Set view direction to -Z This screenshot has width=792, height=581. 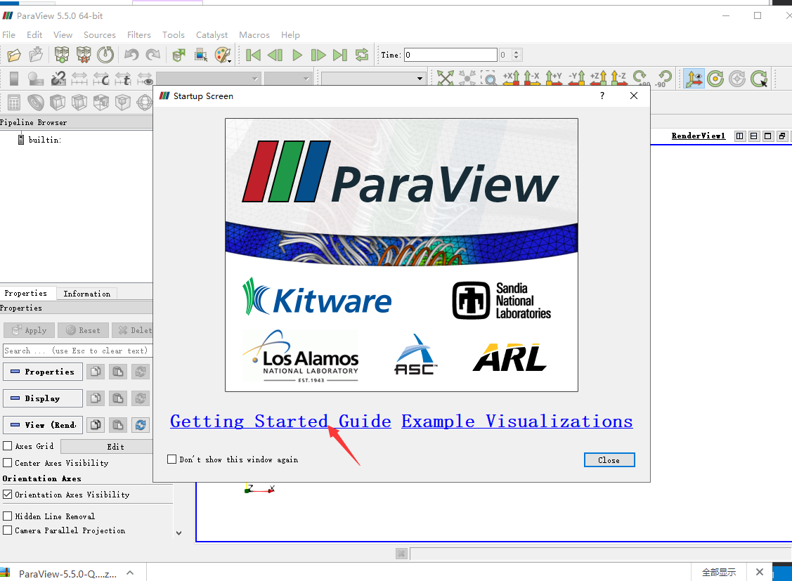pos(619,78)
